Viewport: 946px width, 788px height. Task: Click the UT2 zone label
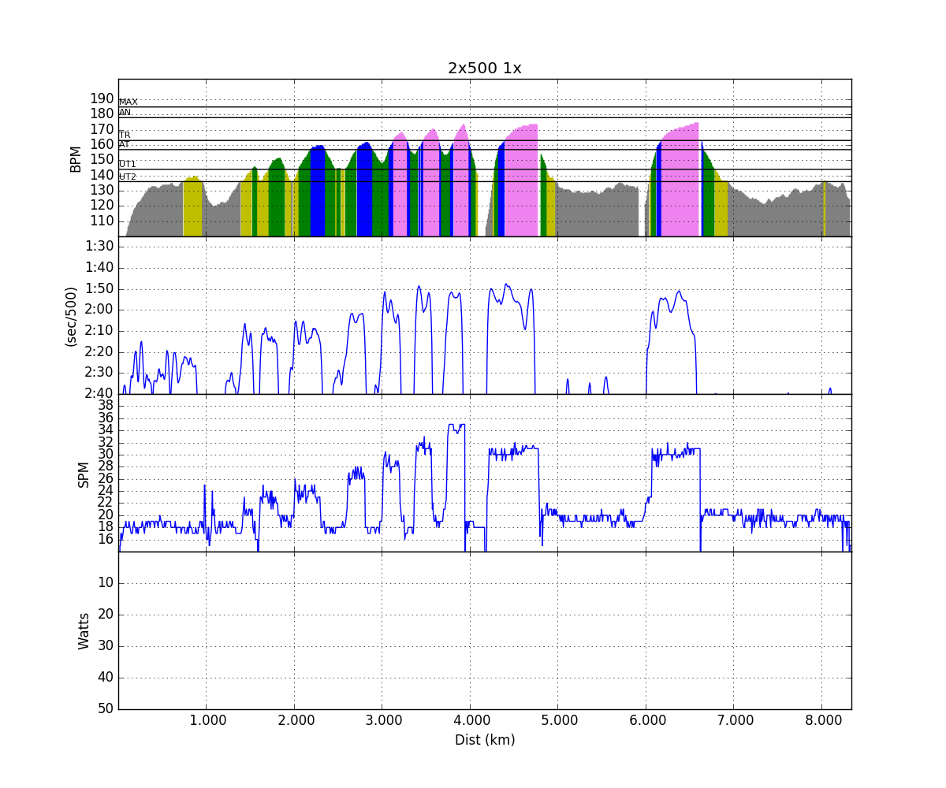click(127, 177)
